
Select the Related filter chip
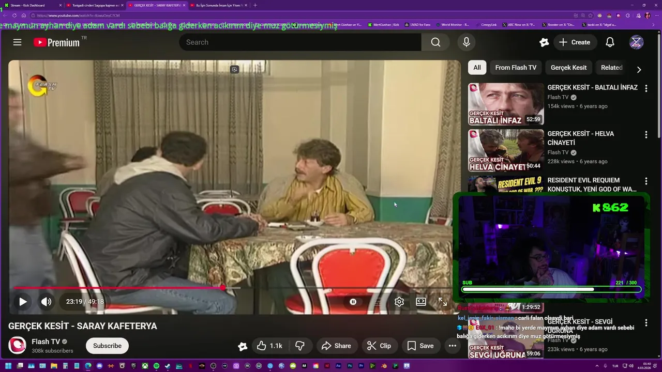point(611,68)
